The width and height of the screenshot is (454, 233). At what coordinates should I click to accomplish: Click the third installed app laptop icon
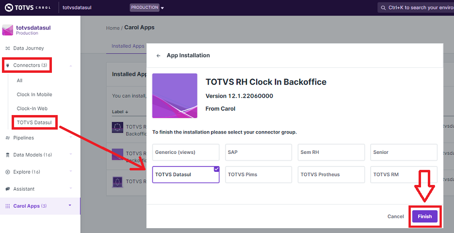click(x=117, y=182)
